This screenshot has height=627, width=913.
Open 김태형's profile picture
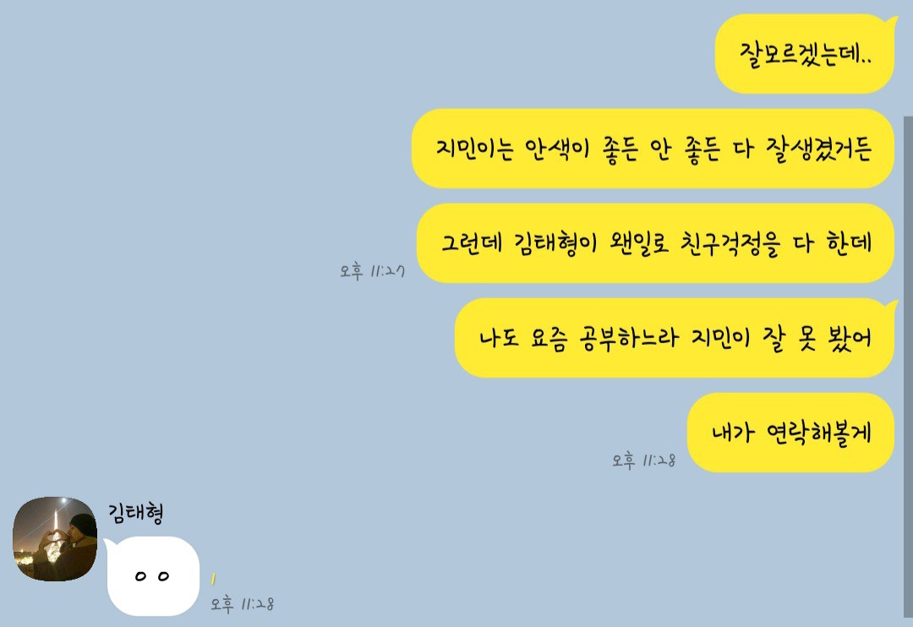coord(55,538)
